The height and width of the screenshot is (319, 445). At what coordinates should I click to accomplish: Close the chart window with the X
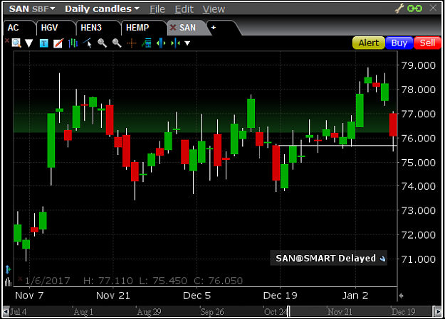433,8
